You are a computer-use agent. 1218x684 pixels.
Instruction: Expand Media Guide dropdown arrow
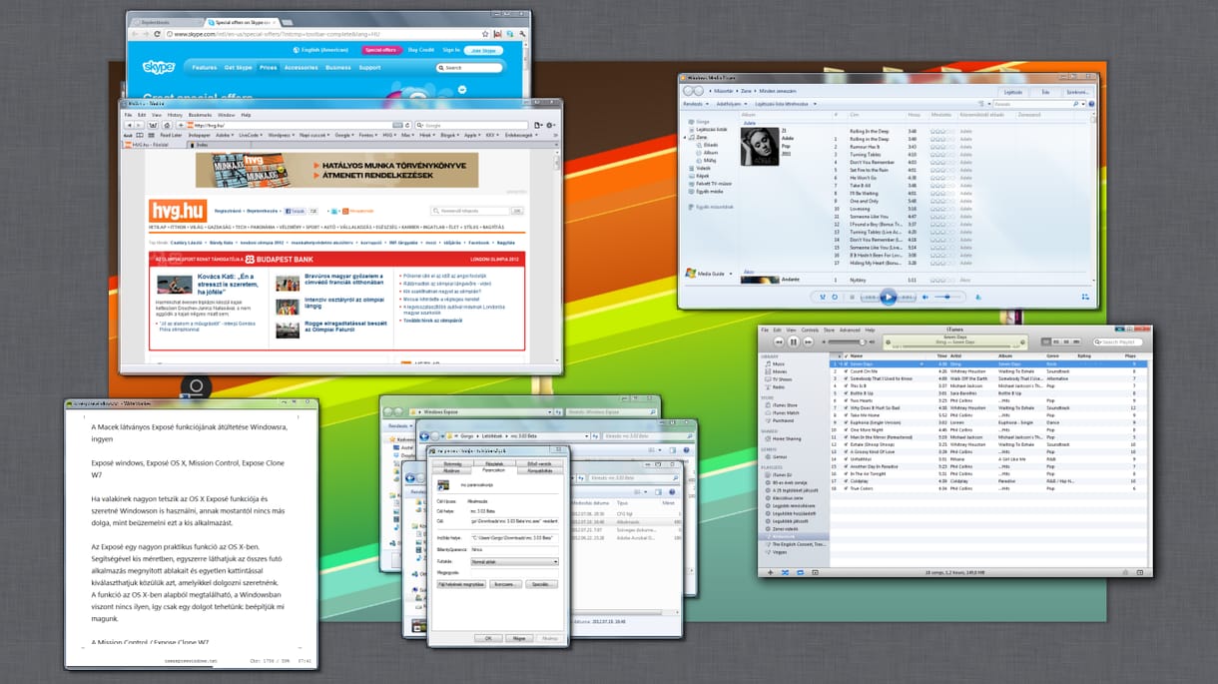[731, 274]
